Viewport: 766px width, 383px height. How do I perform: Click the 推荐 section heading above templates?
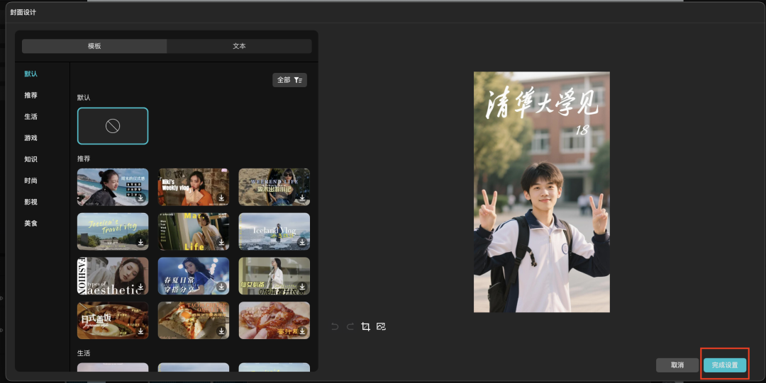[84, 159]
